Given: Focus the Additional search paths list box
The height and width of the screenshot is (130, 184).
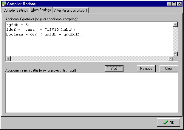Looking at the screenshot, I should 92,92.
